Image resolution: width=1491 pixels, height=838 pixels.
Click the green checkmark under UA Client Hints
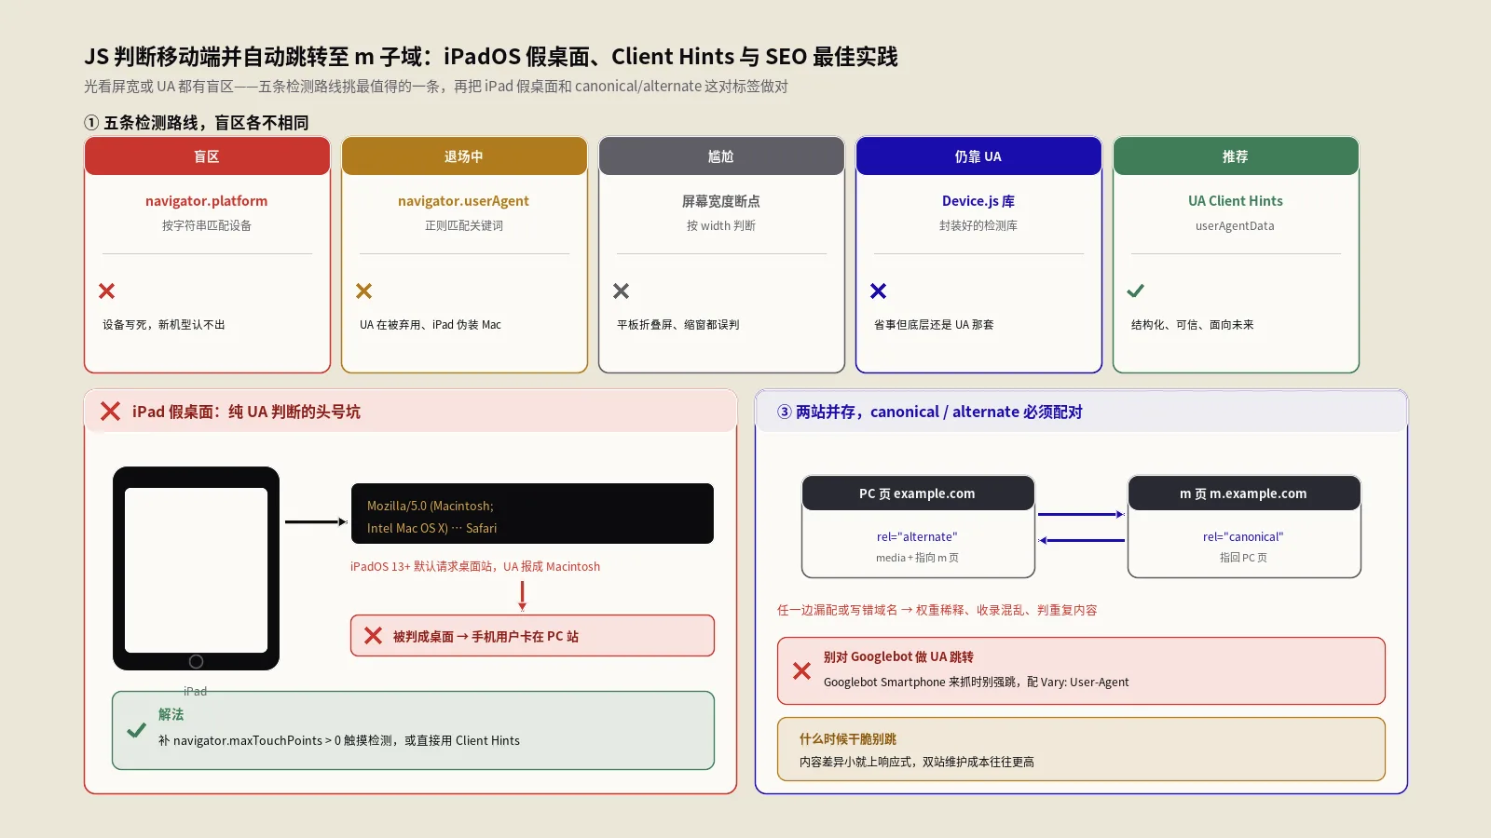1136,291
